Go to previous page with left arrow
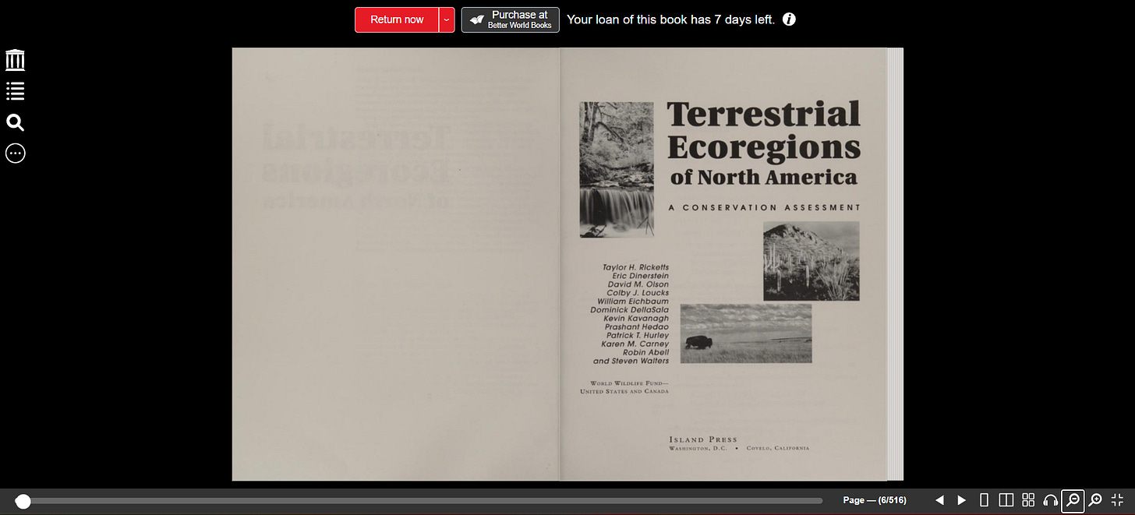 939,500
